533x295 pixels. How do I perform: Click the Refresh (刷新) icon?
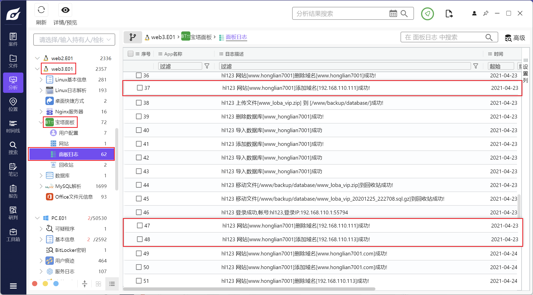[x=41, y=10]
